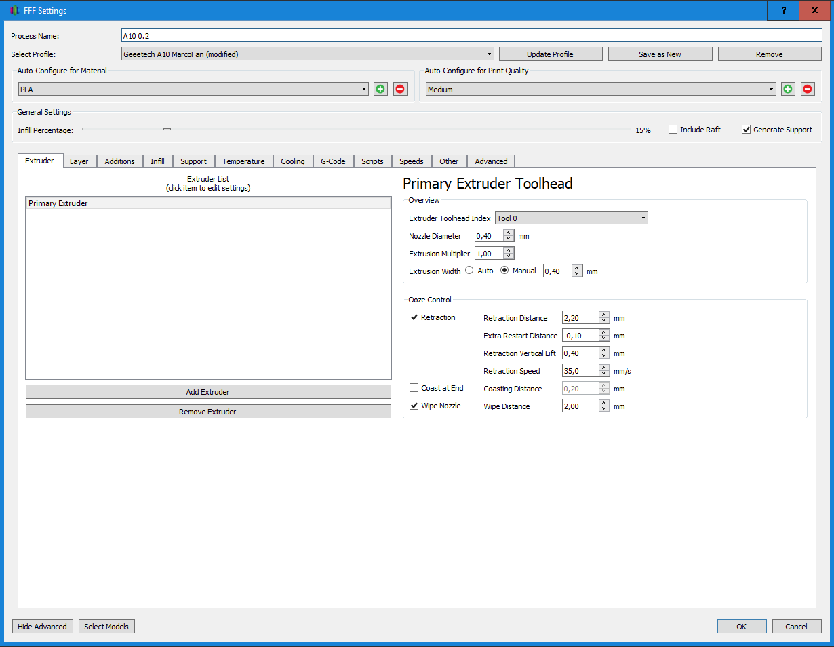834x647 pixels.
Task: Open the print quality Medium dropdown
Action: click(601, 89)
